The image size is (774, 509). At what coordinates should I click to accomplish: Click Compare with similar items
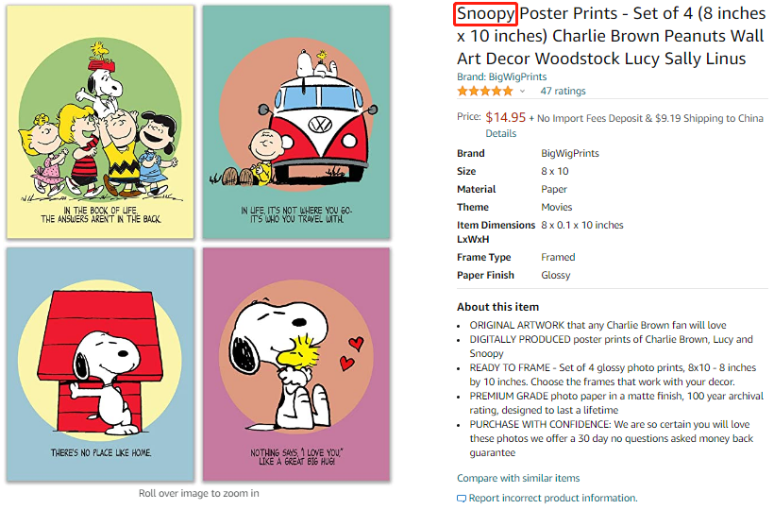pos(518,478)
